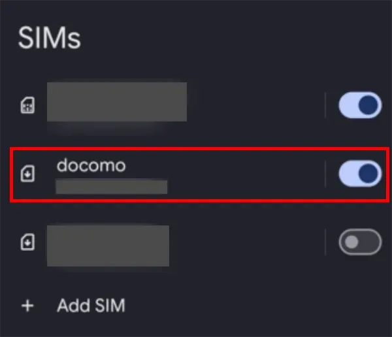Click the eSIM icon on the third SIM row
392x337 pixels.
(x=27, y=243)
